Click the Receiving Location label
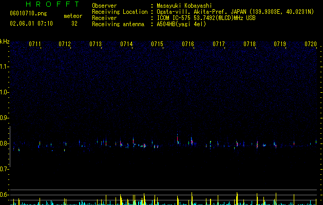The height and width of the screenshot is (205, 323). coord(120,12)
